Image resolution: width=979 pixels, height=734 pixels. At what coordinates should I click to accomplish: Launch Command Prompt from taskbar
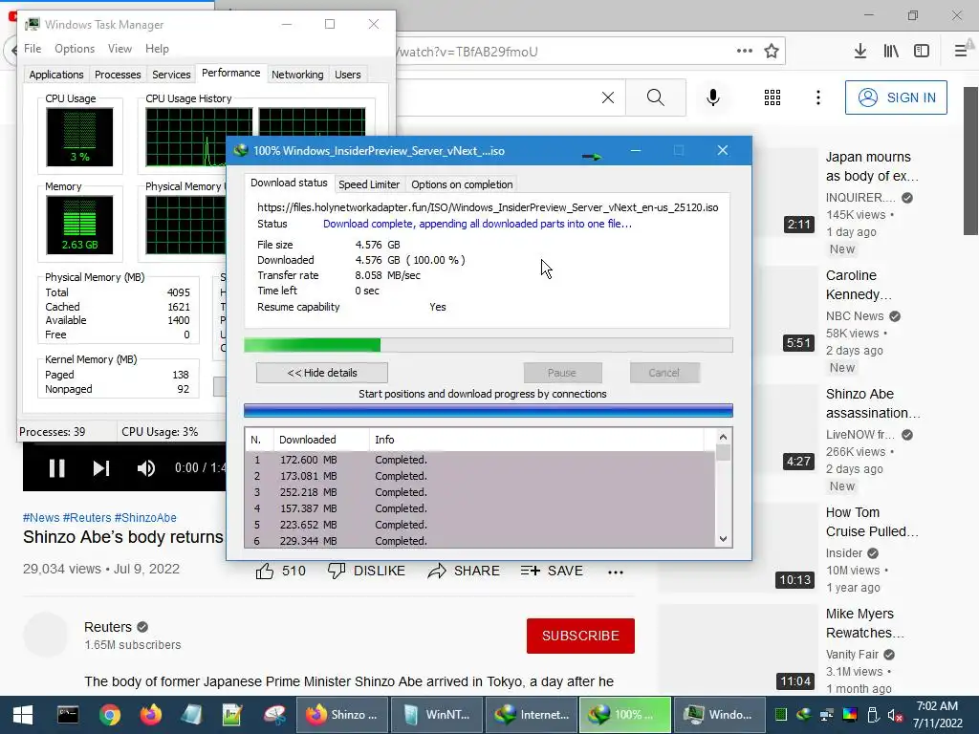tap(68, 715)
